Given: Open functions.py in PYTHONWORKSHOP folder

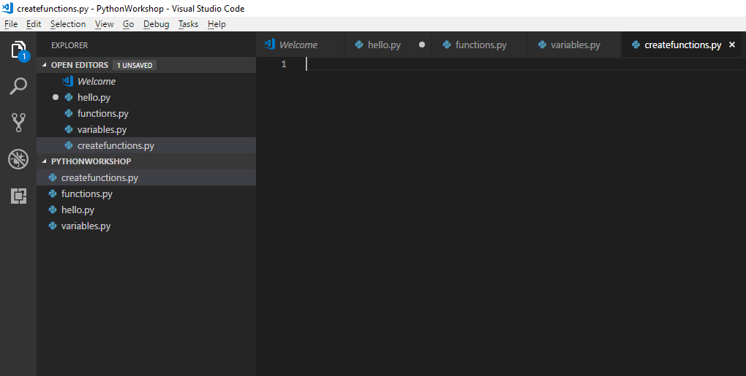Looking at the screenshot, I should coord(146,193).
